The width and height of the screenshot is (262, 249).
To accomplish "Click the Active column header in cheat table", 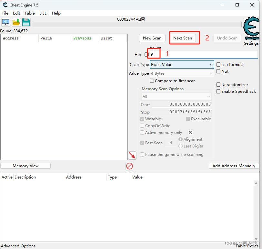I will click(7, 177).
